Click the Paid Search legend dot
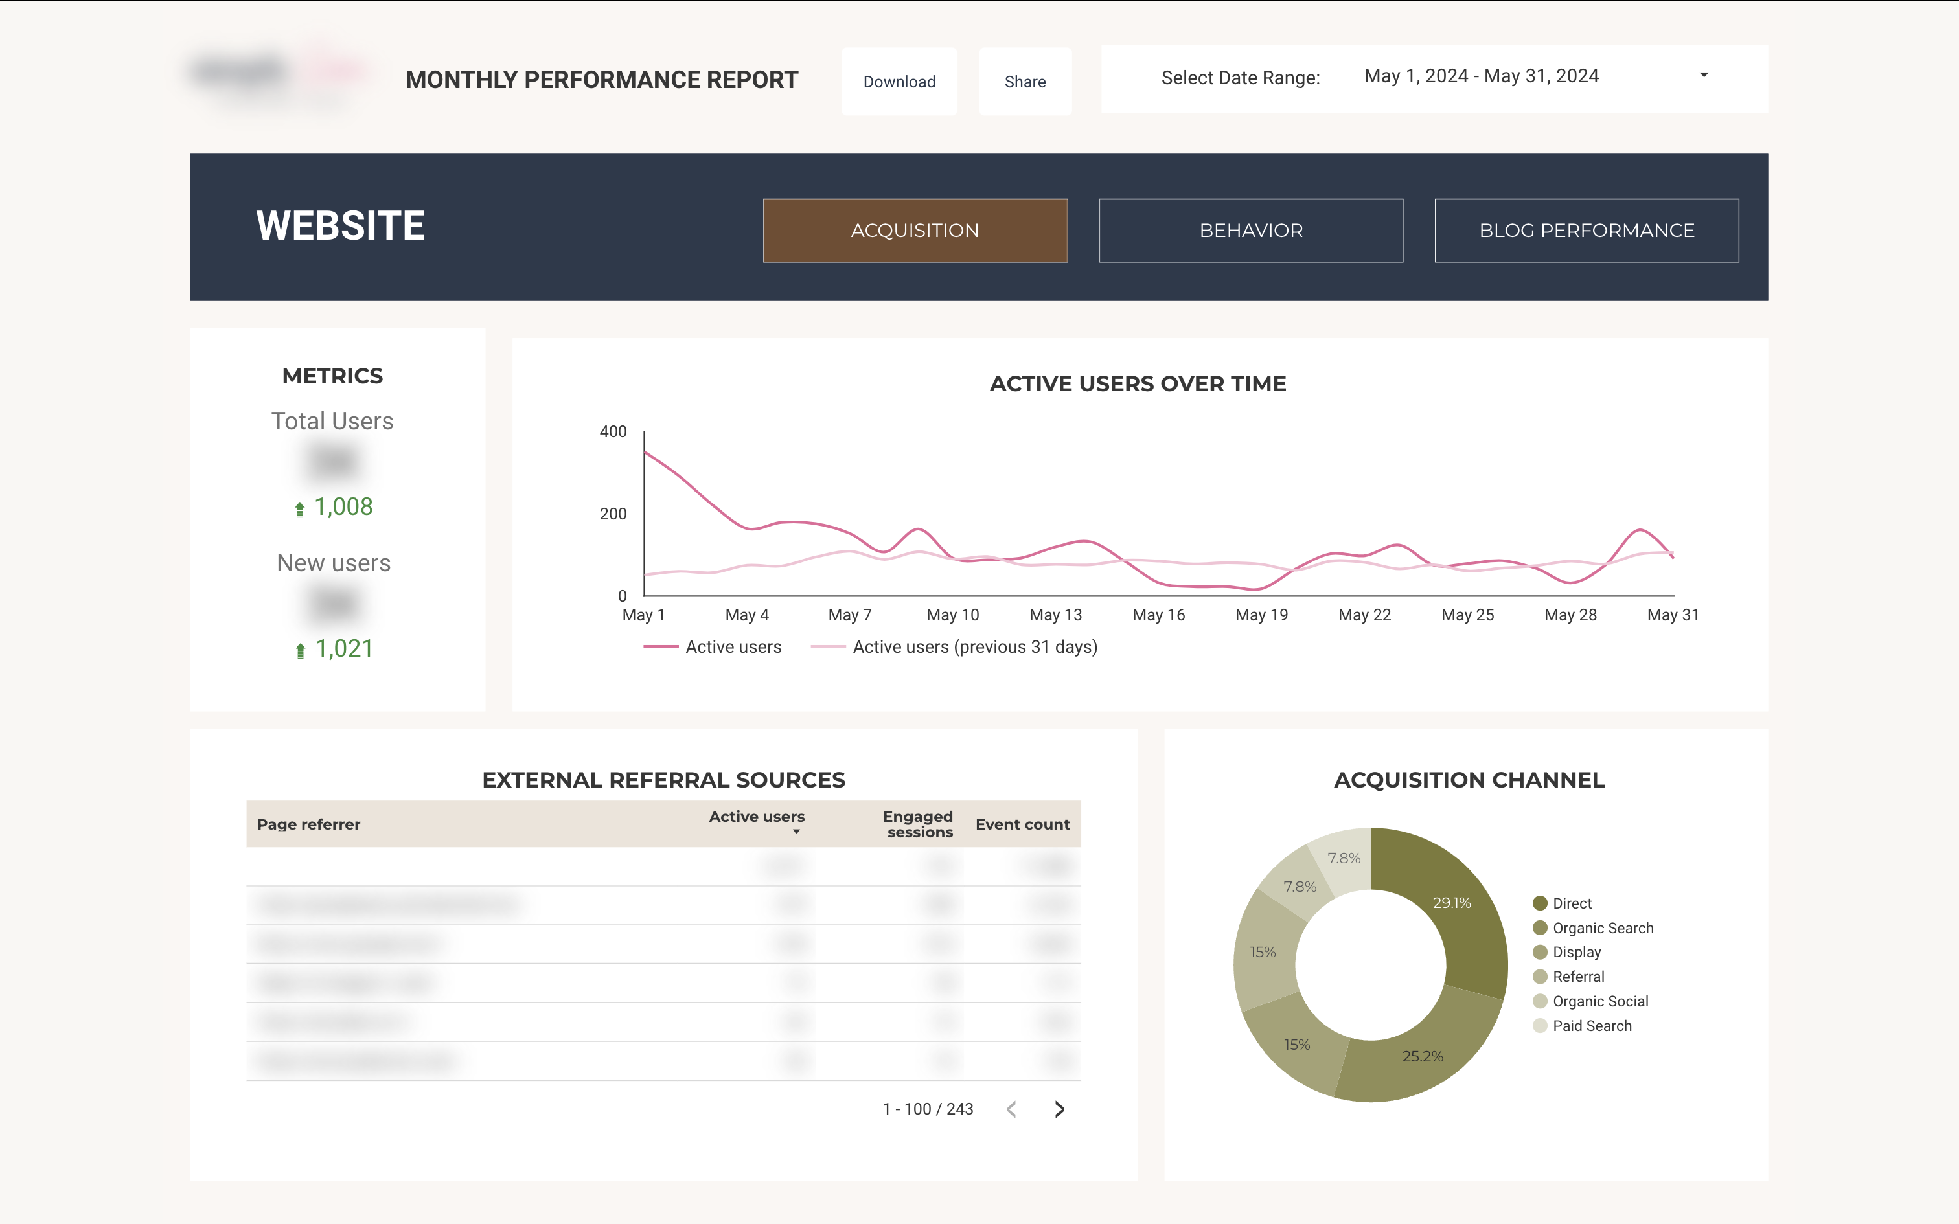This screenshot has height=1224, width=1959. point(1540,1026)
